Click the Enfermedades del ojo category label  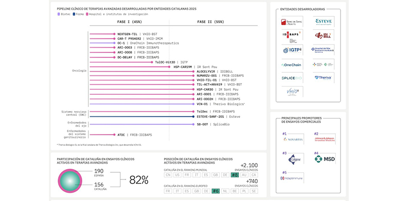77,124
